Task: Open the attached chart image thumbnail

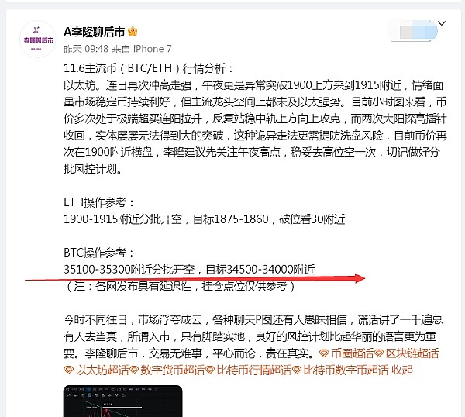Action: (x=122, y=401)
